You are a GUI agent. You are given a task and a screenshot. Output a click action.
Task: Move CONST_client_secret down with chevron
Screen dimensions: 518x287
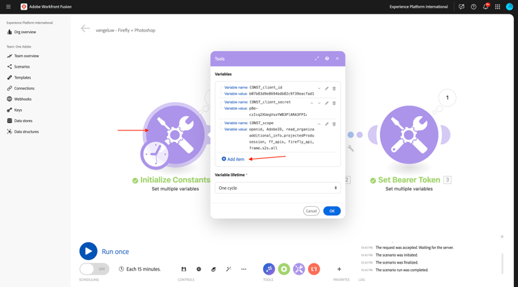tap(319, 103)
